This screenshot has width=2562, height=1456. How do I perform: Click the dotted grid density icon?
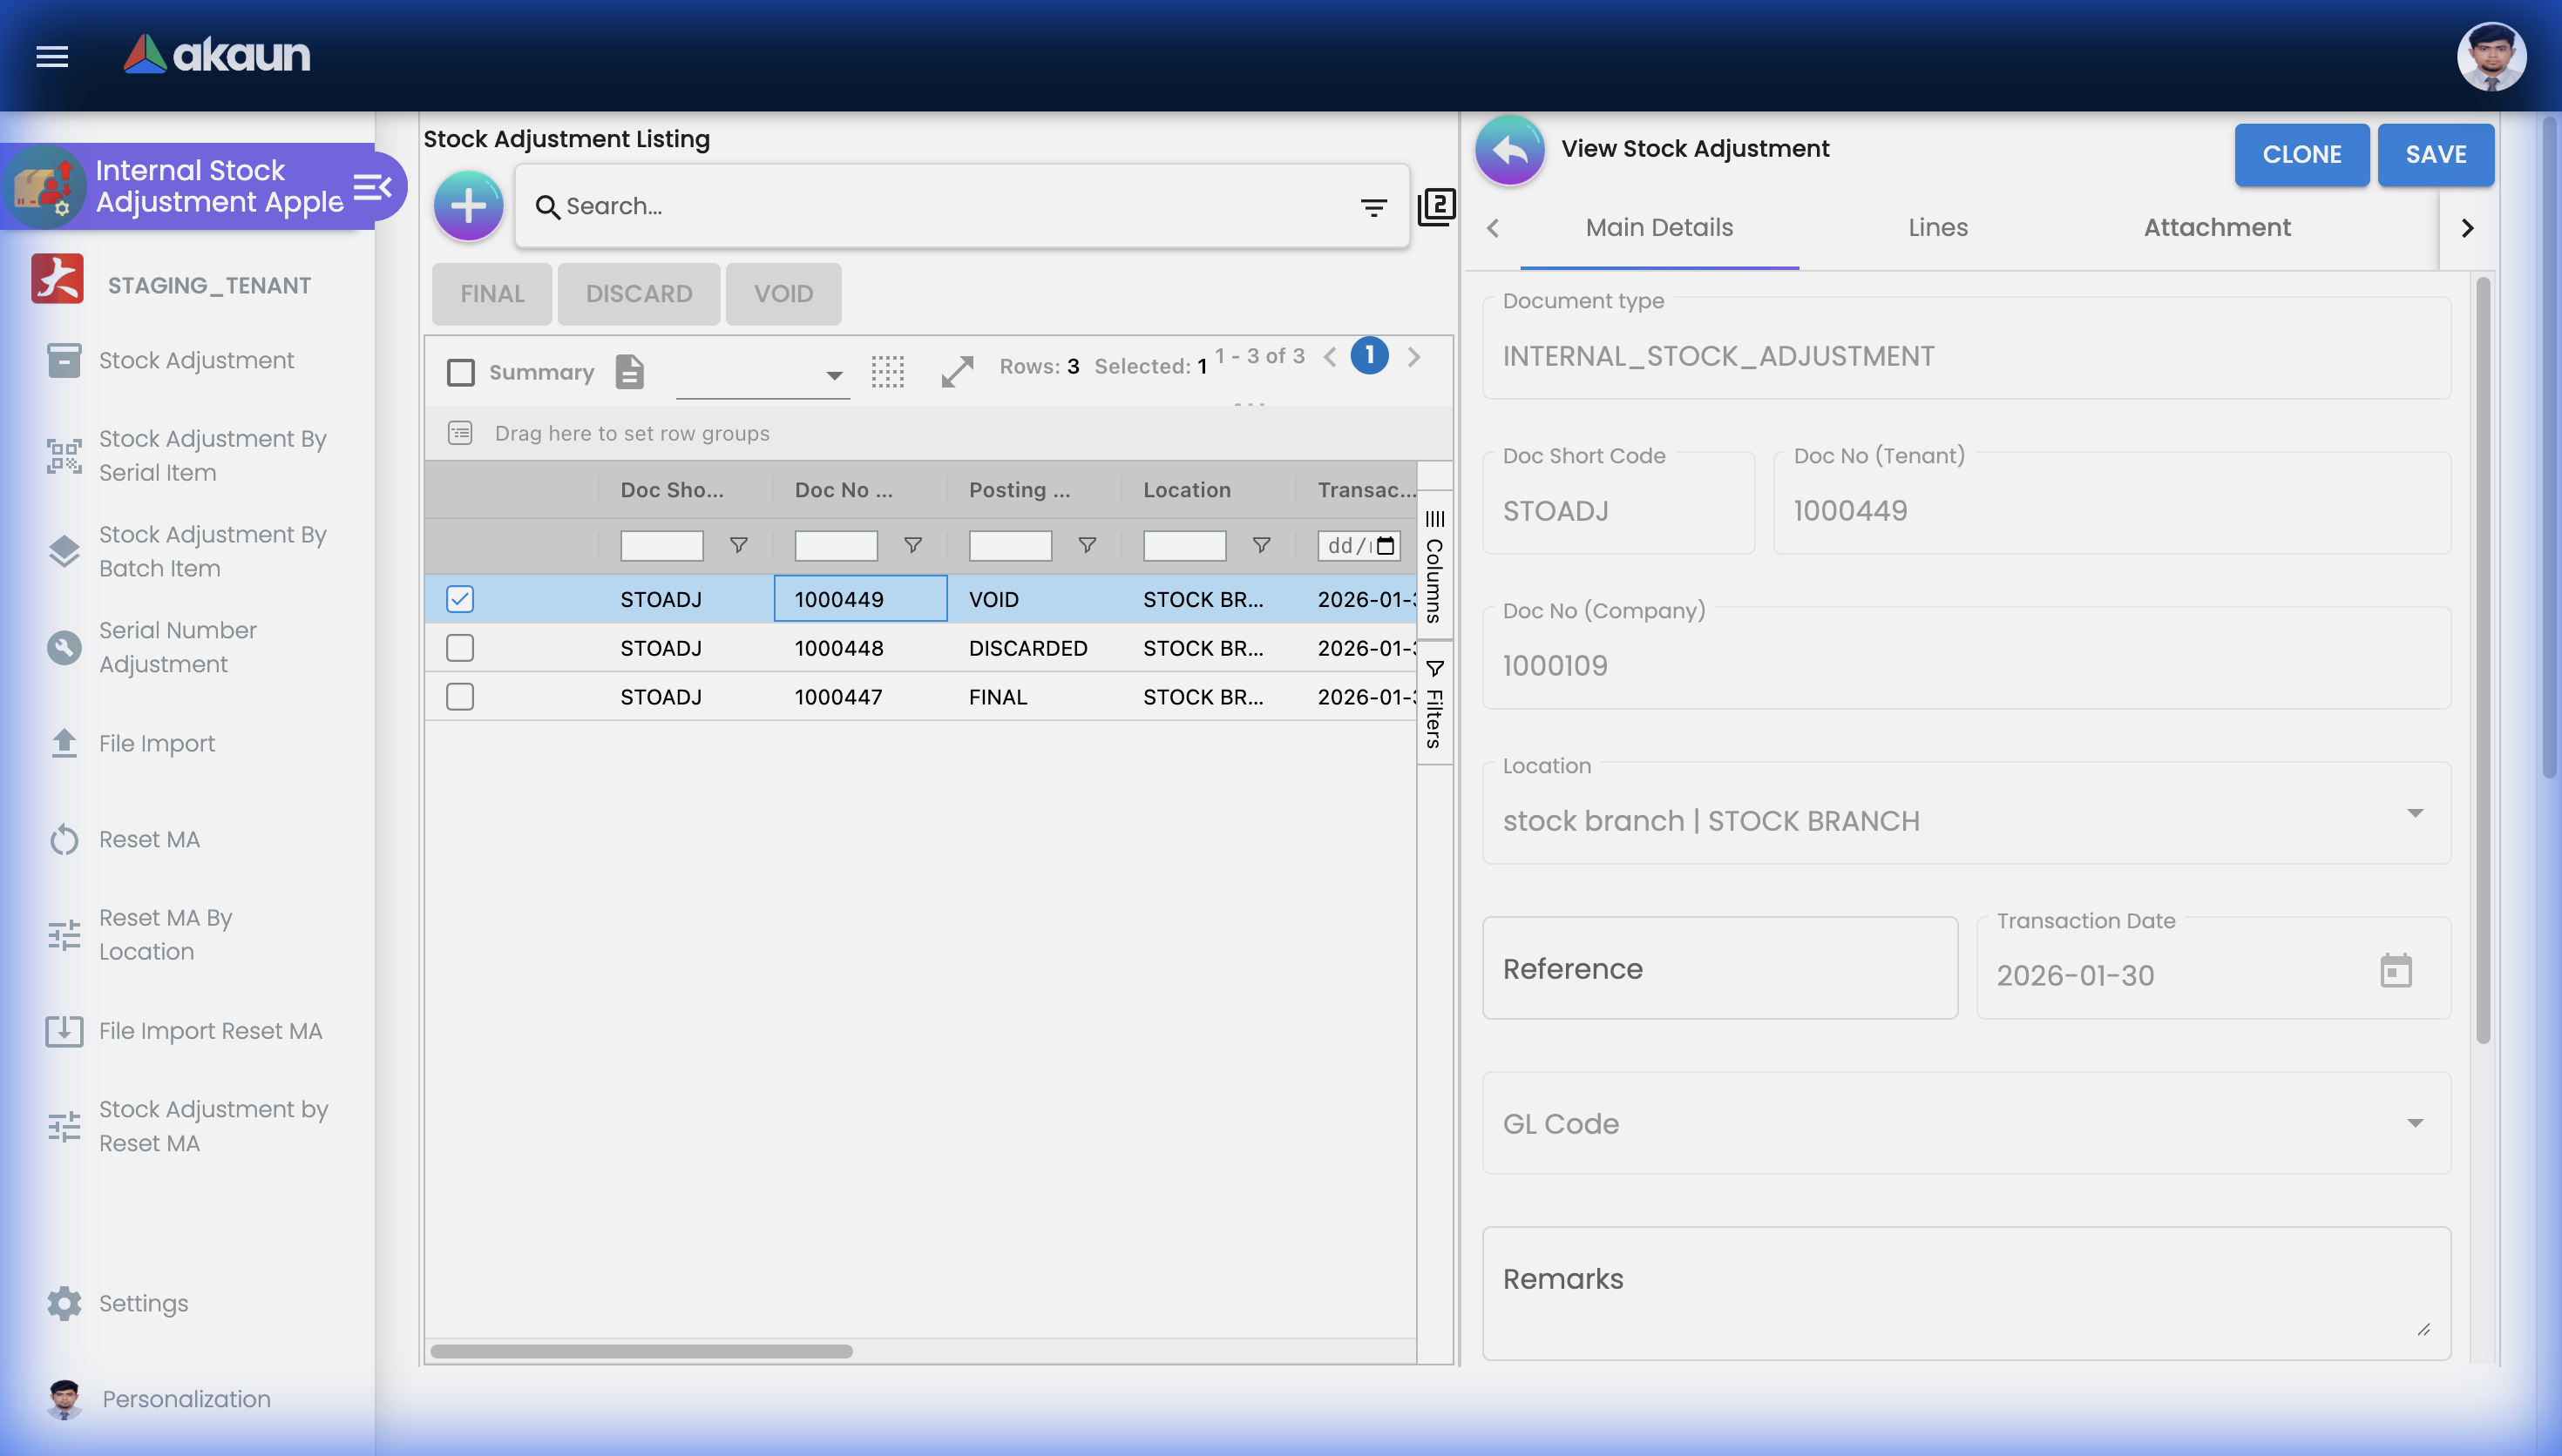point(887,371)
